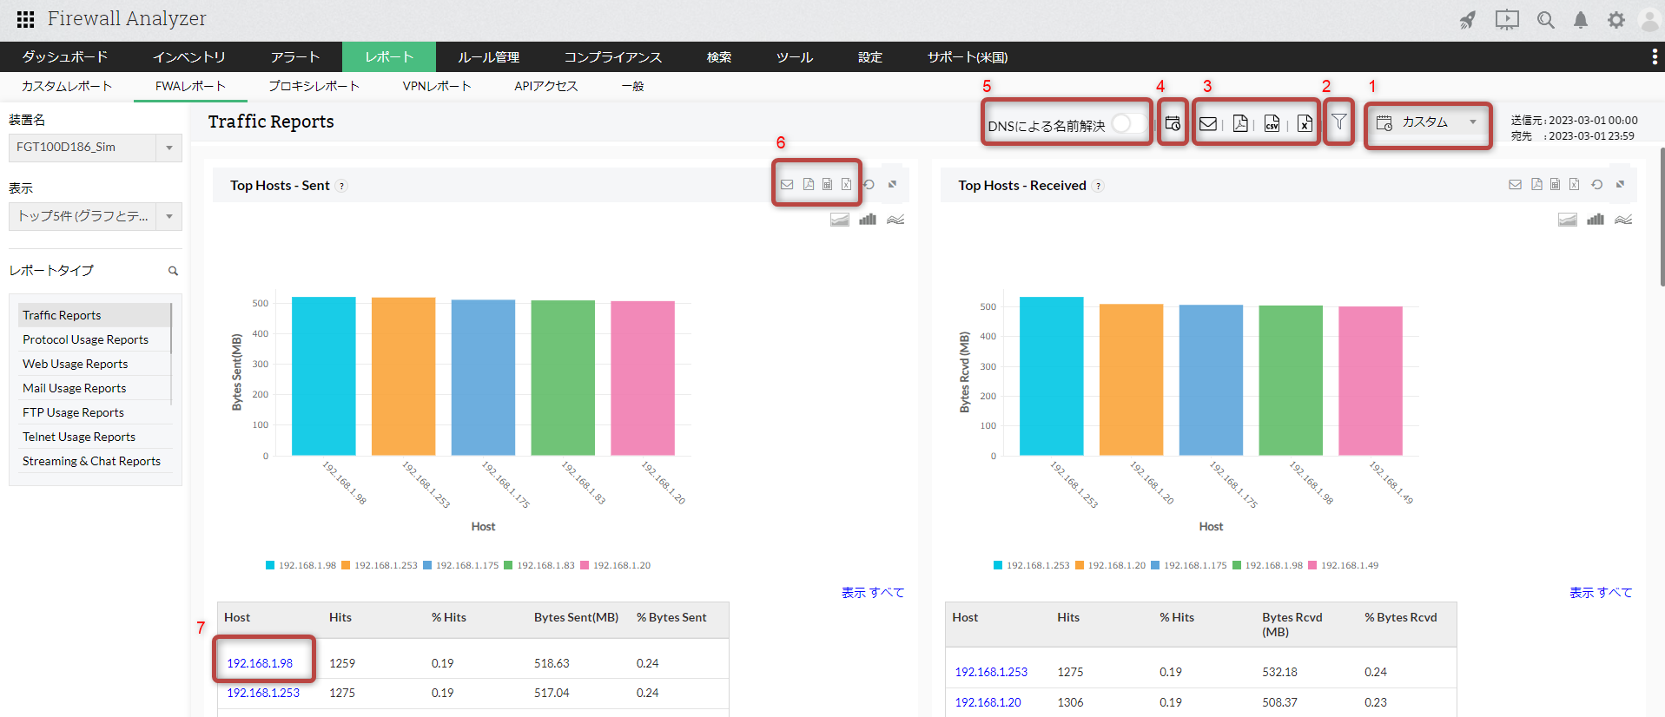Open the report filter funnel icon
The width and height of the screenshot is (1665, 717).
[x=1338, y=122]
